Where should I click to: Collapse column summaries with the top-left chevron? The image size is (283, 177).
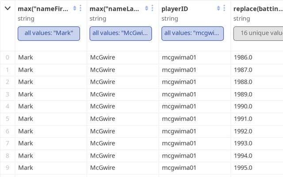[8, 8]
